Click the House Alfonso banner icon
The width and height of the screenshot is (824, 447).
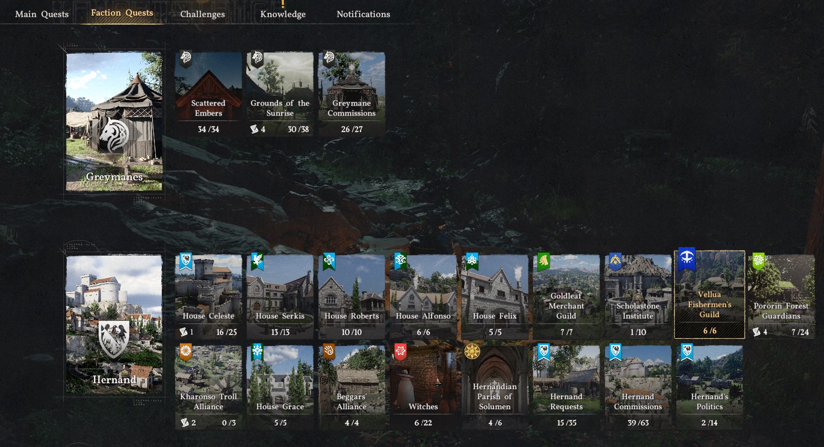tap(400, 261)
